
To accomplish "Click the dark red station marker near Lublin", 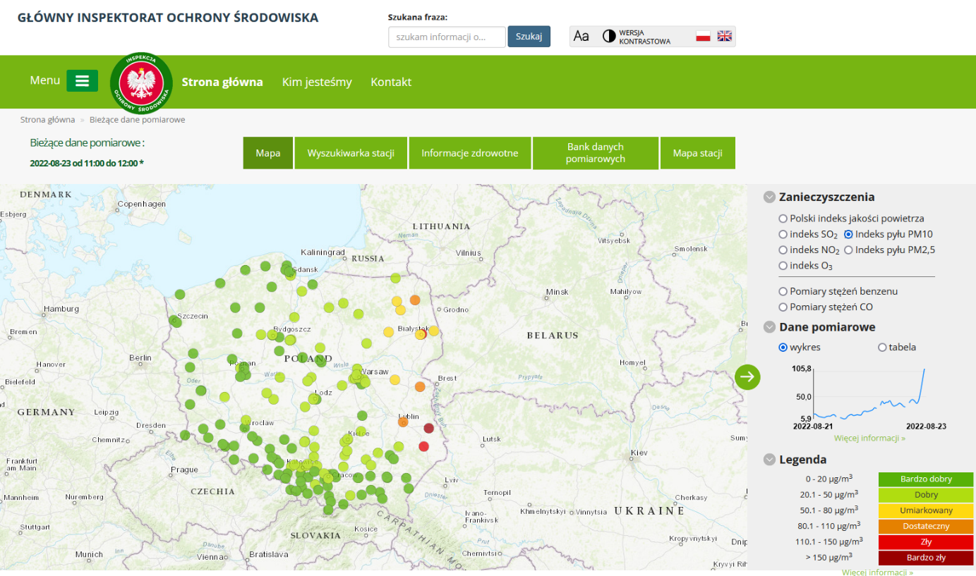I will (x=429, y=428).
